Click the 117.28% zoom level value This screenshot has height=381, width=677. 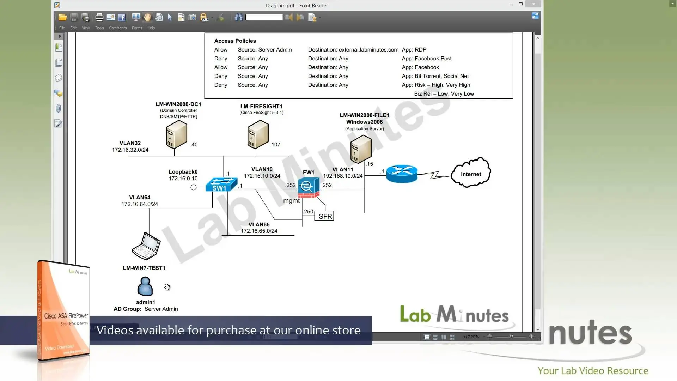click(471, 337)
